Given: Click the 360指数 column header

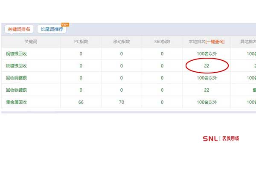Looking at the screenshot, I should pyautogui.click(x=162, y=42).
